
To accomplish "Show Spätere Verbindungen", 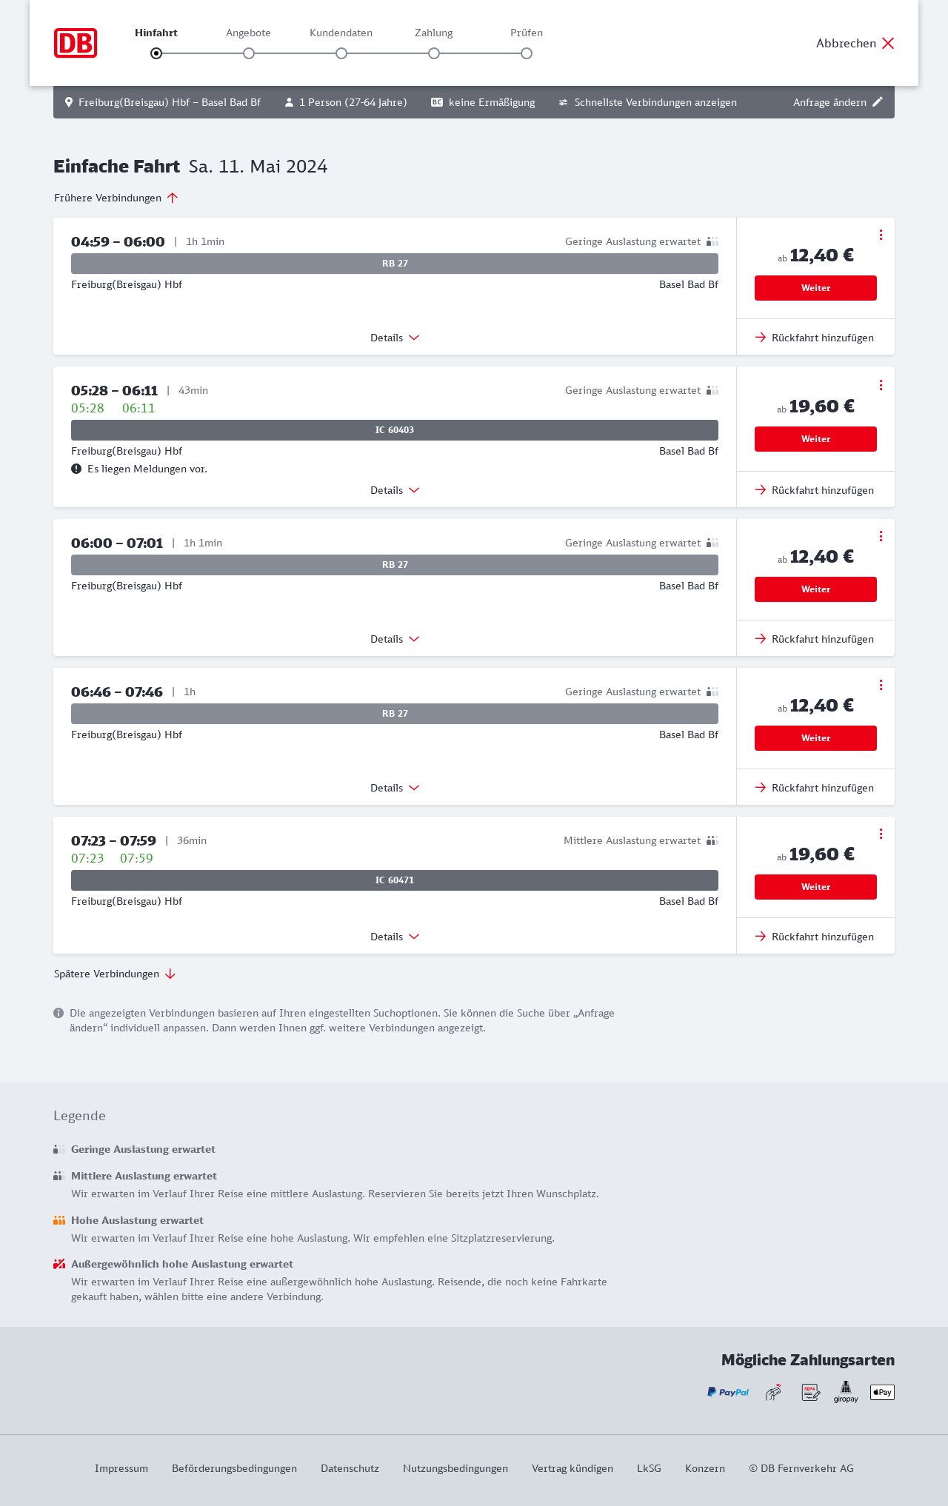I will (x=115, y=974).
